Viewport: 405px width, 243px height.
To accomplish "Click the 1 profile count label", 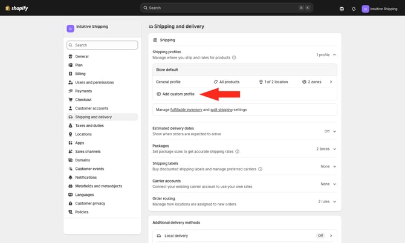I will 323,55.
